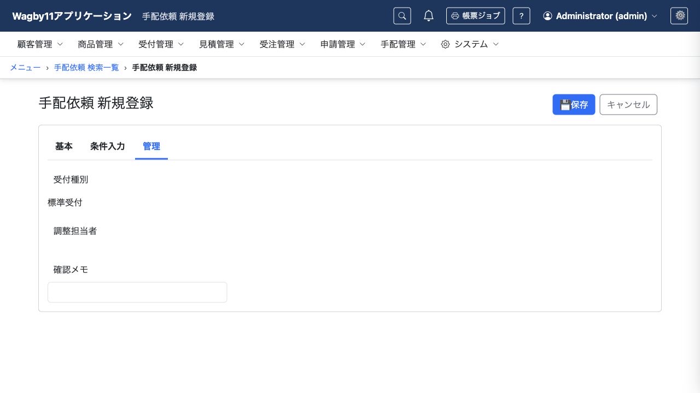
Task: Click the 標準受付 value text
Action: click(x=65, y=203)
